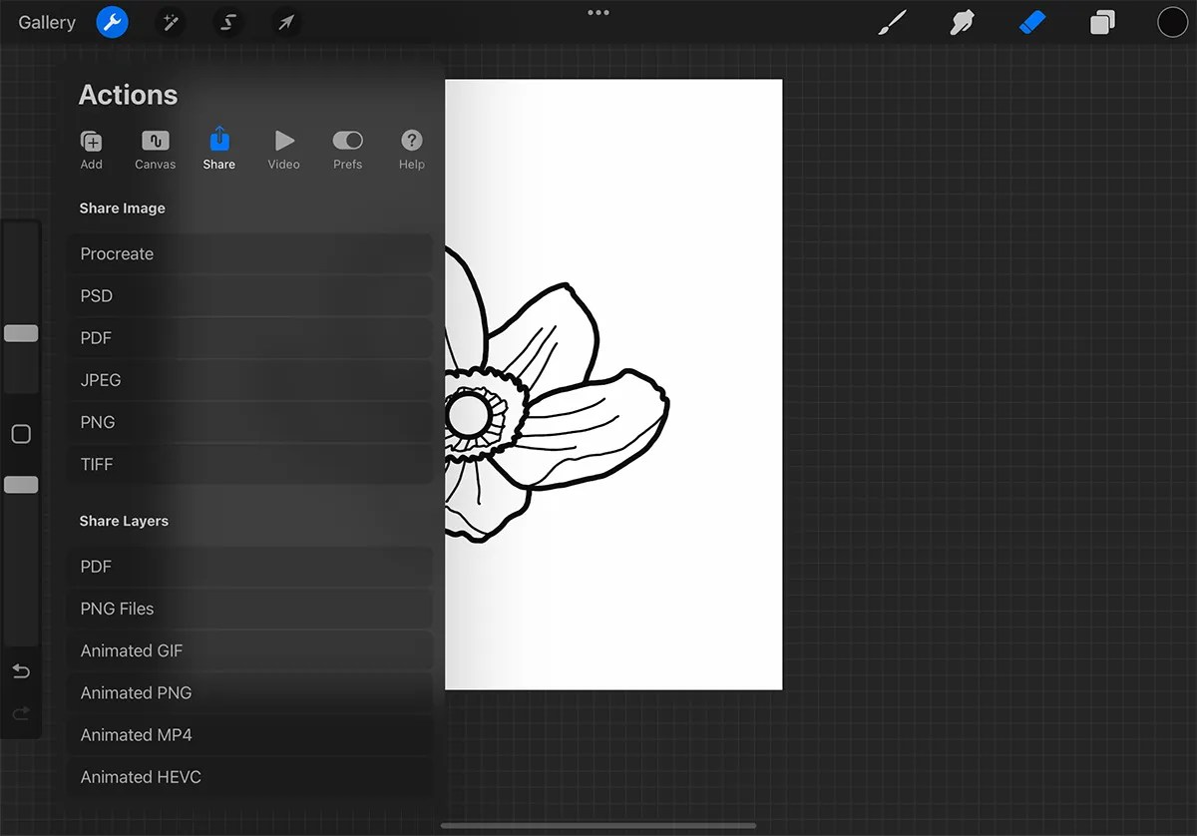Tap the redo arrow in the sidebar

pyautogui.click(x=21, y=710)
